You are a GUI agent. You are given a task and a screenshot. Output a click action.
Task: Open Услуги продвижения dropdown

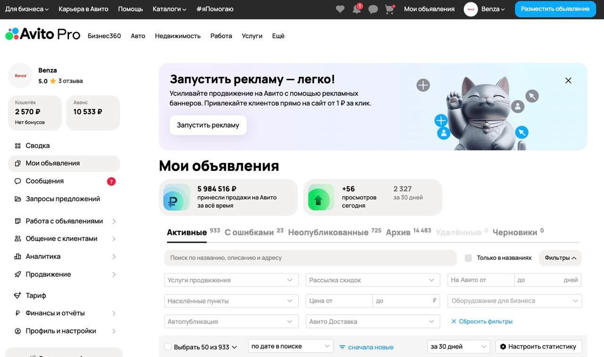point(231,280)
